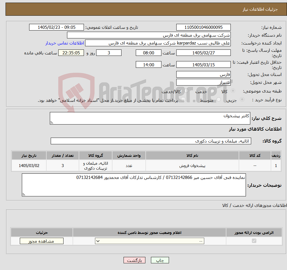This screenshot has width=287, height=270.
Task: Click the توضیحات خریدار textarea
Action: (134, 185)
